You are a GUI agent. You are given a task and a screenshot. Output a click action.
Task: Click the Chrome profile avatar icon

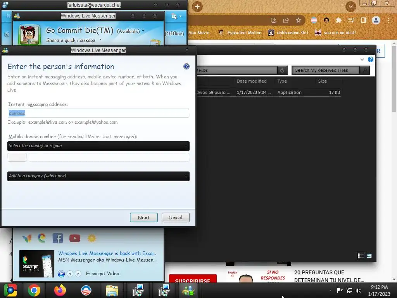tap(376, 20)
